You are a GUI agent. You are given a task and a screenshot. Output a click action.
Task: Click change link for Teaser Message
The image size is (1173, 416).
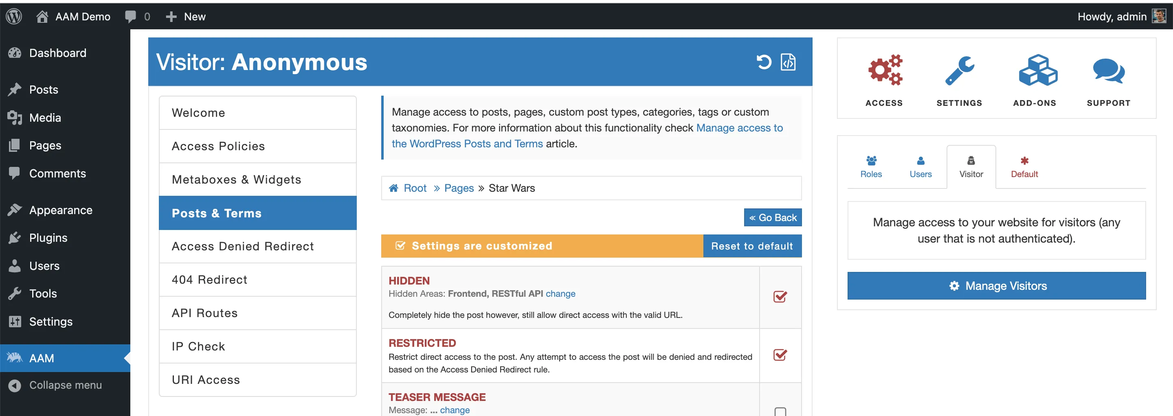coord(455,410)
